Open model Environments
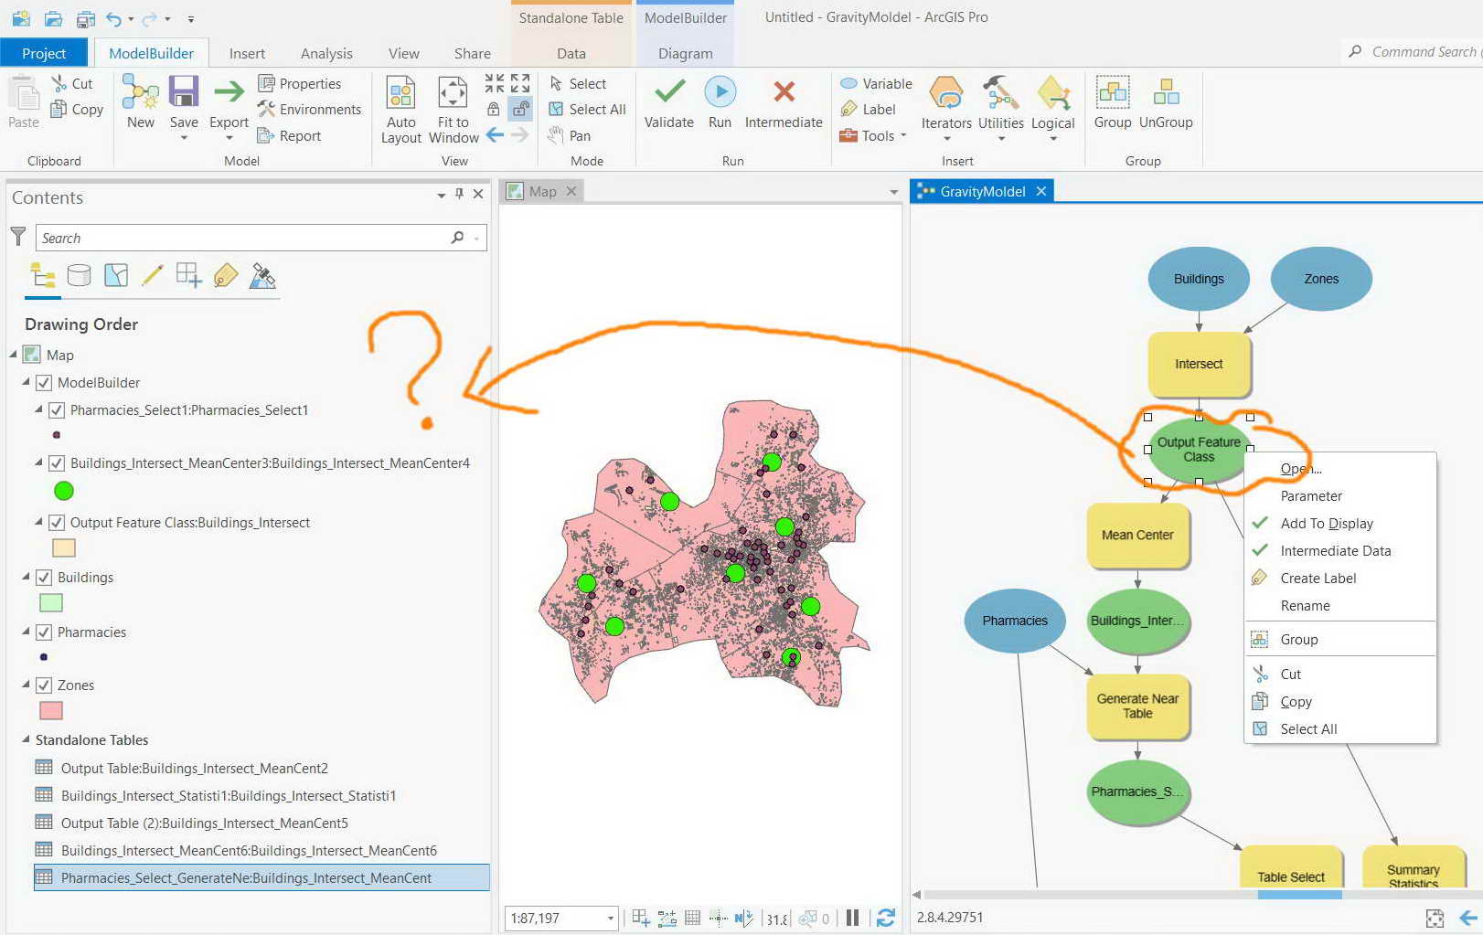1483x935 pixels. (309, 109)
